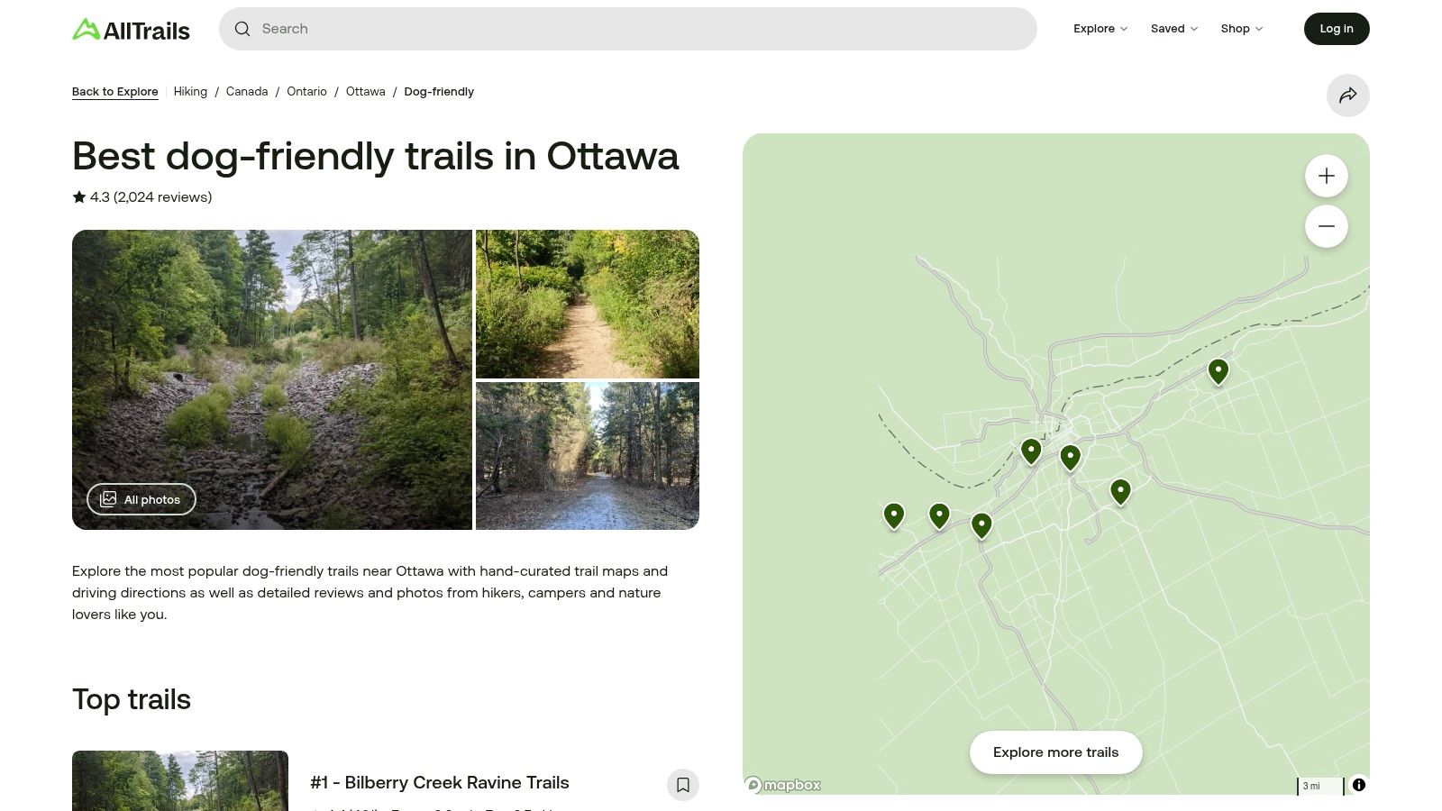1442x811 pixels.
Task: Open the share icon
Action: [x=1347, y=95]
